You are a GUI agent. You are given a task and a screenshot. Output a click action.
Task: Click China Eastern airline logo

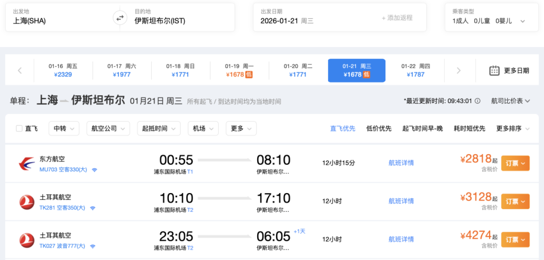[x=27, y=164]
